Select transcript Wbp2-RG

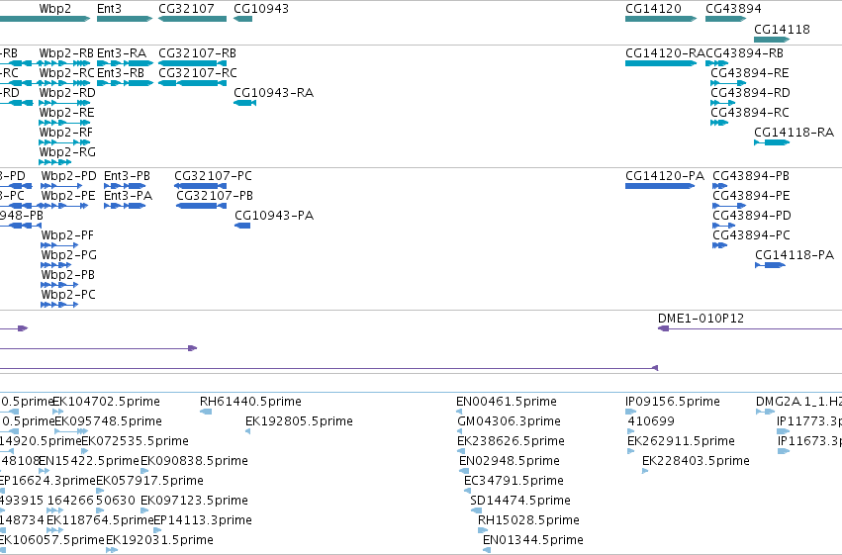[x=54, y=162]
